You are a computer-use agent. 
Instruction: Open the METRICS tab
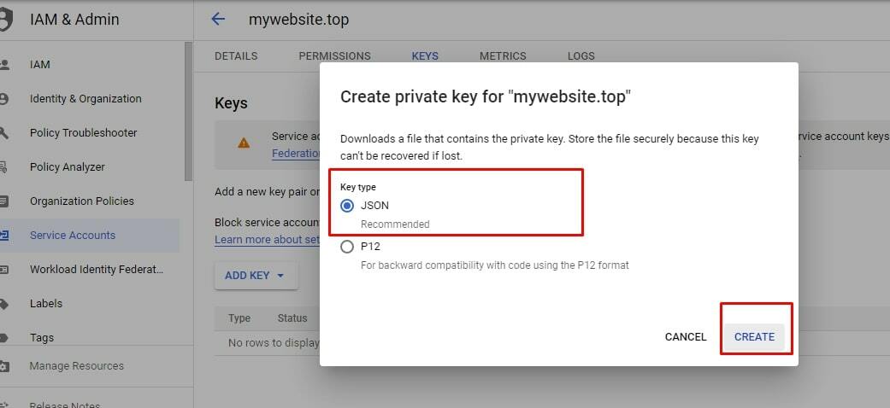click(503, 56)
